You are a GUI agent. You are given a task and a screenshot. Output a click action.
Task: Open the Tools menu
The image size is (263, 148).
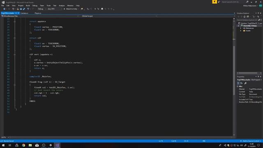pyautogui.click(x=48, y=5)
